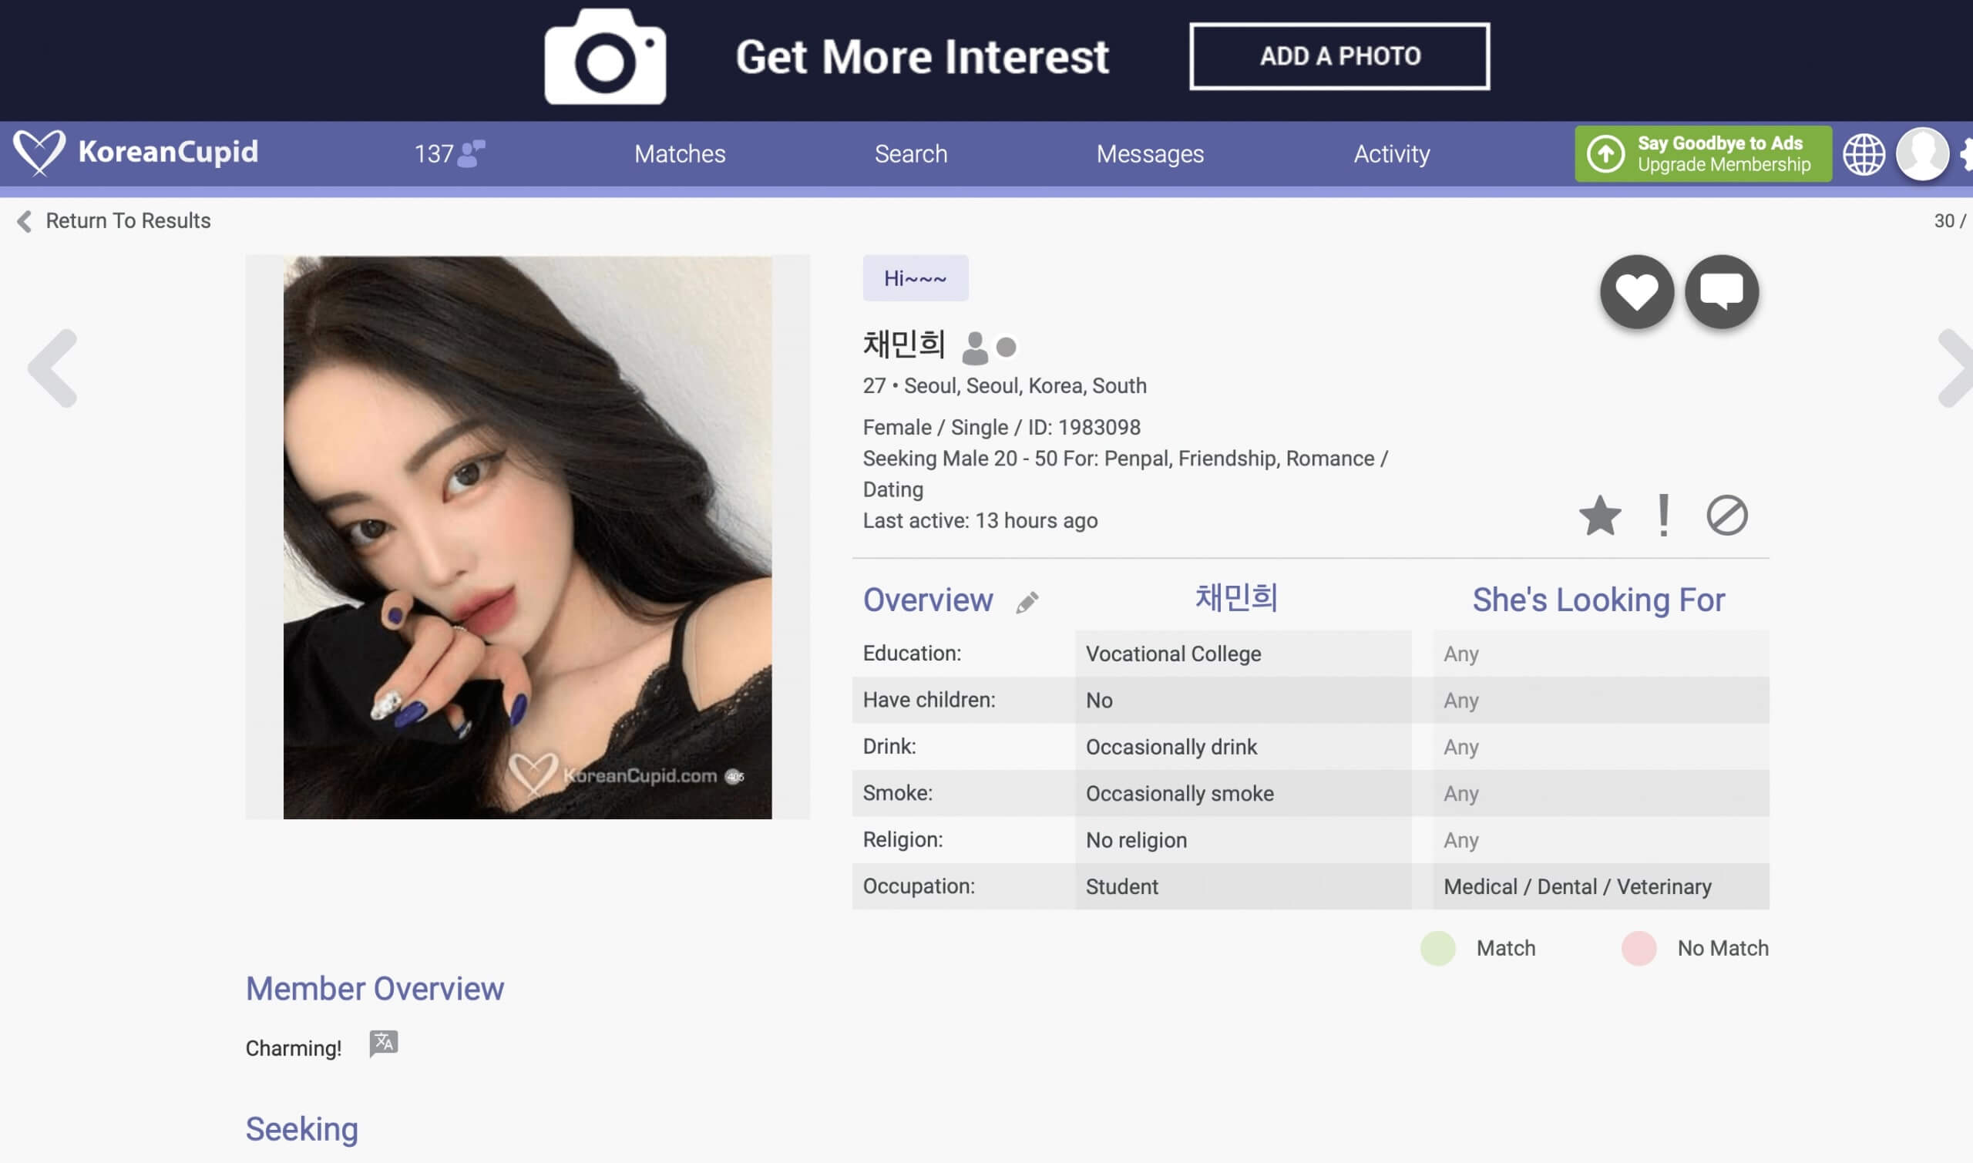Block the member with the block icon
The image size is (1973, 1163).
tap(1727, 516)
